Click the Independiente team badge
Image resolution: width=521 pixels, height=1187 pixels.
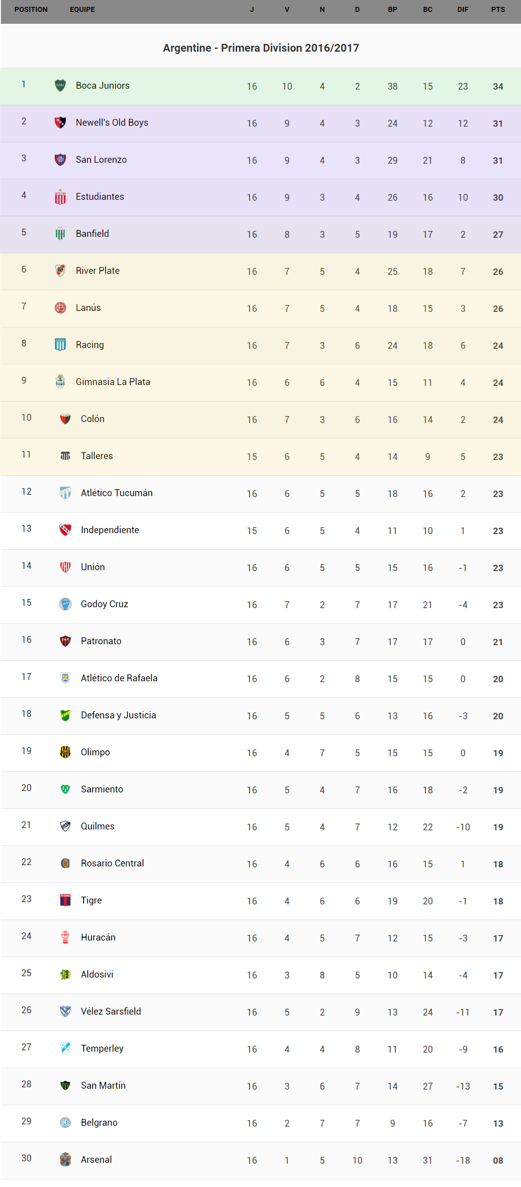click(x=65, y=530)
